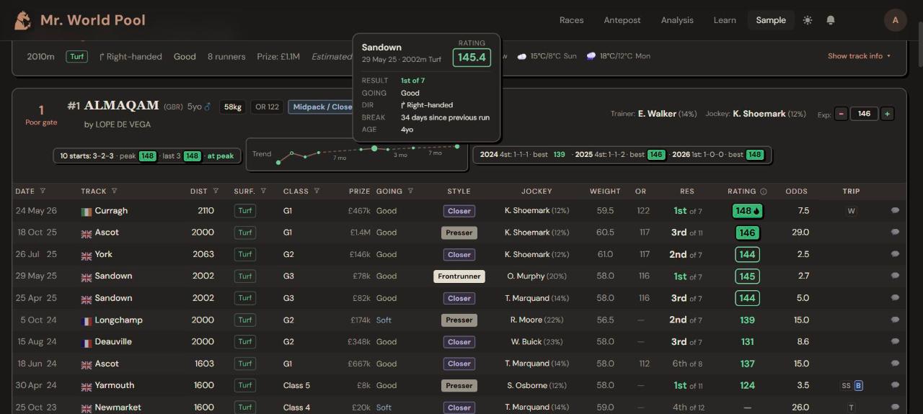Image resolution: width=923 pixels, height=414 pixels.
Task: Open the Antepost nav item
Action: pos(622,20)
